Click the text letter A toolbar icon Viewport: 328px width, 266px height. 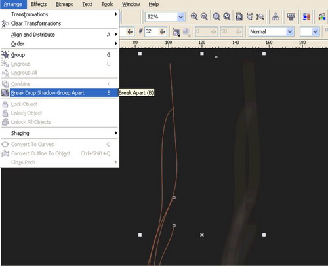click(x=276, y=16)
